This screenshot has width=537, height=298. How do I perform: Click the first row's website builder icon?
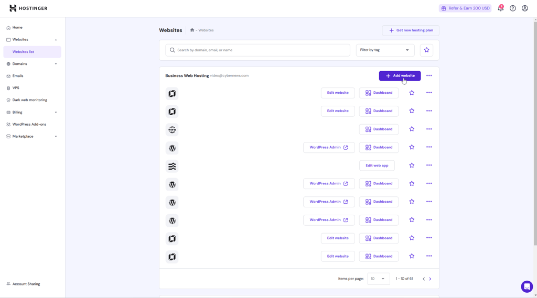pyautogui.click(x=172, y=93)
